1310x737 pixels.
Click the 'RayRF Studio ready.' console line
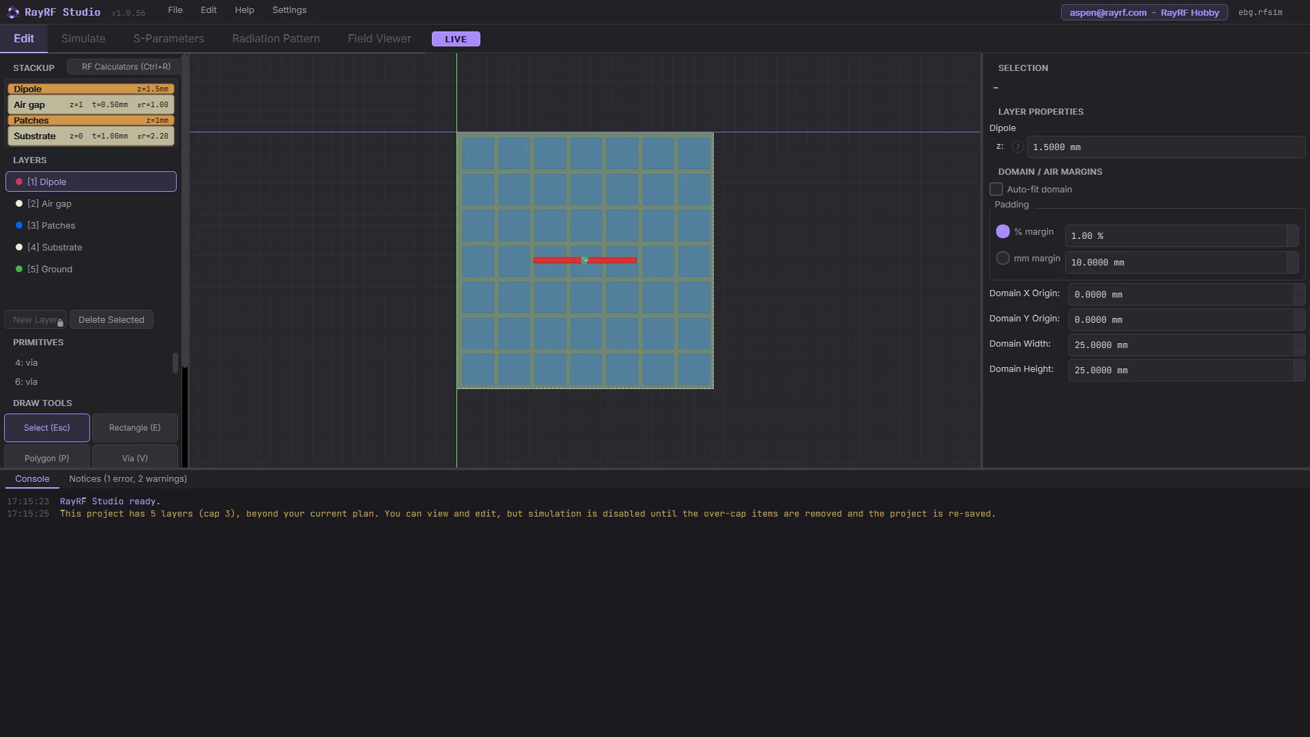pos(110,501)
